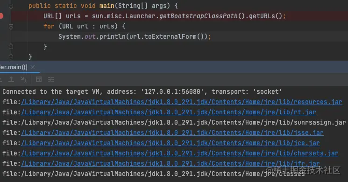Viewport: 348px width, 182px height.
Task: Open the jsse.jar file link
Action: click(172, 133)
